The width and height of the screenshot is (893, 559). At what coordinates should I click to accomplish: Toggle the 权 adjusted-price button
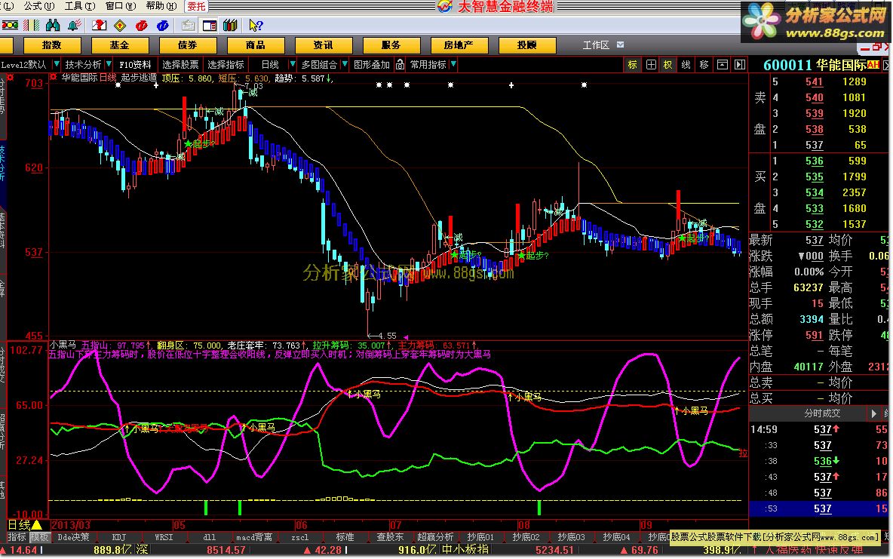click(x=667, y=64)
